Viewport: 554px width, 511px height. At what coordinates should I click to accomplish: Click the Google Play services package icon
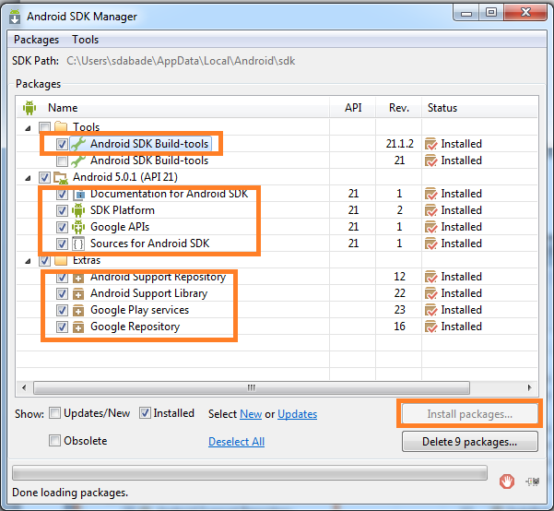pos(78,310)
